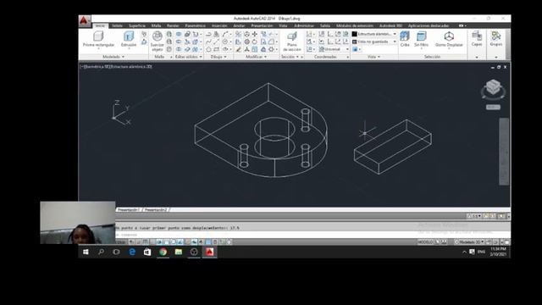Click the Plano de sección tool
542x305 pixels.
pos(292,42)
